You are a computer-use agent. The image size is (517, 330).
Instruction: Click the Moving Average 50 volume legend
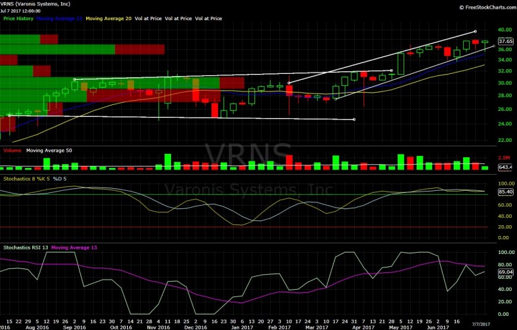(x=49, y=151)
